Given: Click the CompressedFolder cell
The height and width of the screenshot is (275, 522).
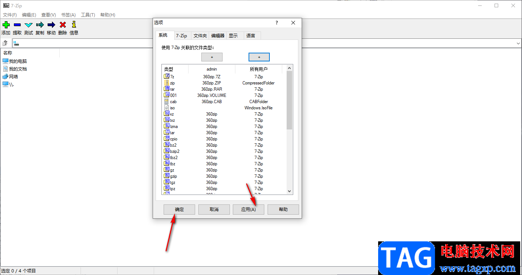Looking at the screenshot, I should tap(258, 83).
